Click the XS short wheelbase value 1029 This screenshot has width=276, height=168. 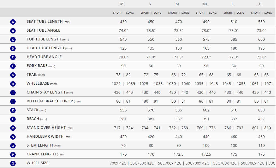point(116,84)
